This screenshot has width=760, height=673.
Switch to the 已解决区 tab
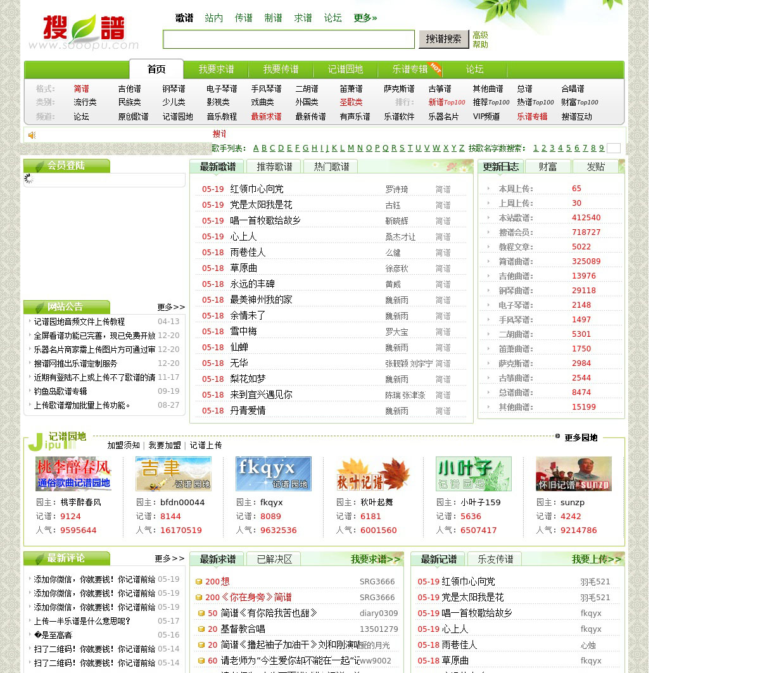[274, 559]
